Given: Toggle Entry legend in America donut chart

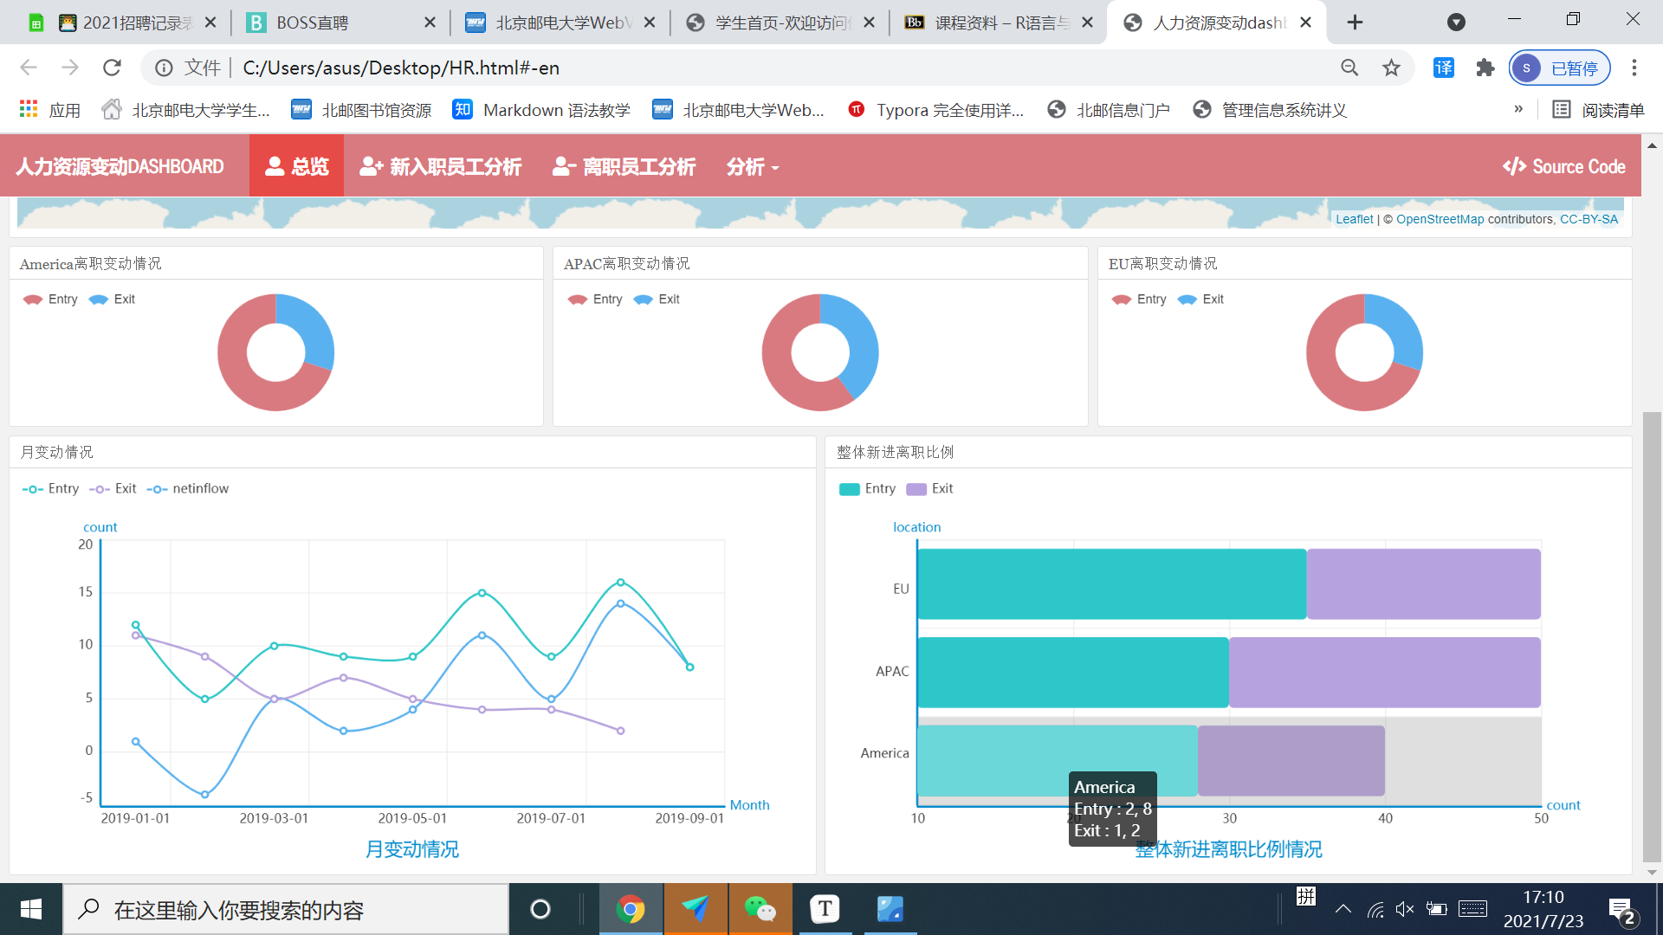Looking at the screenshot, I should coord(51,299).
